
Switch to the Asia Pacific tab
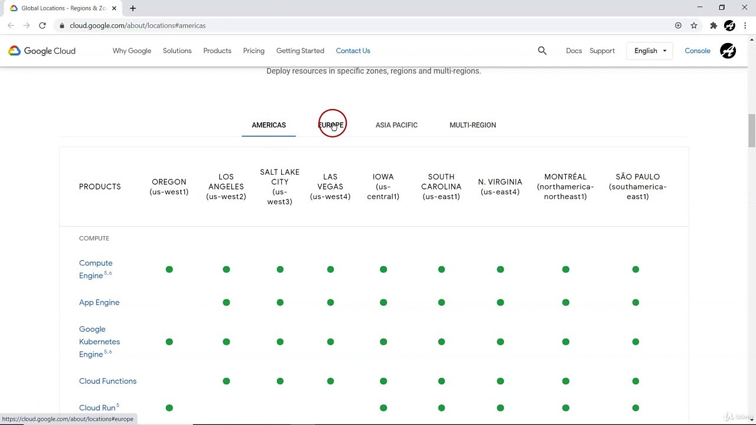(396, 125)
